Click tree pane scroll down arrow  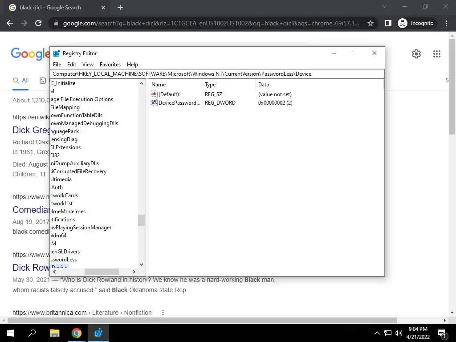pyautogui.click(x=141, y=265)
